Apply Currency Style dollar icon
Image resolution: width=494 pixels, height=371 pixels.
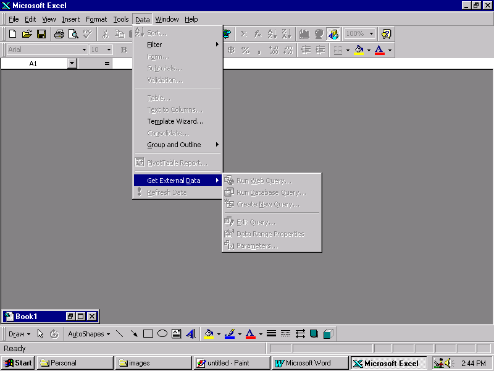231,50
